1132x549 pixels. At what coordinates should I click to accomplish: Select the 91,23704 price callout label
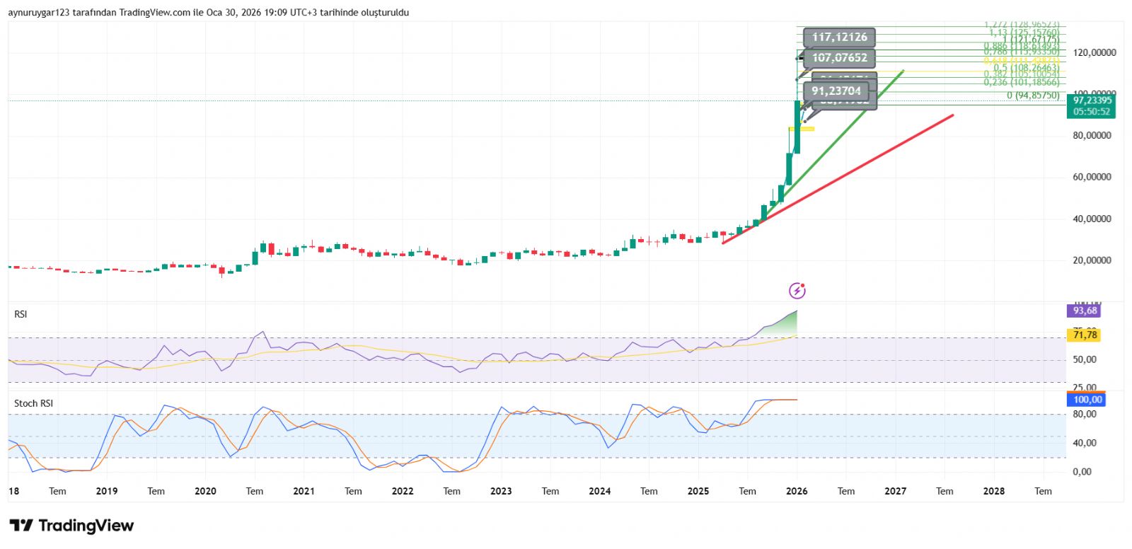tap(836, 91)
